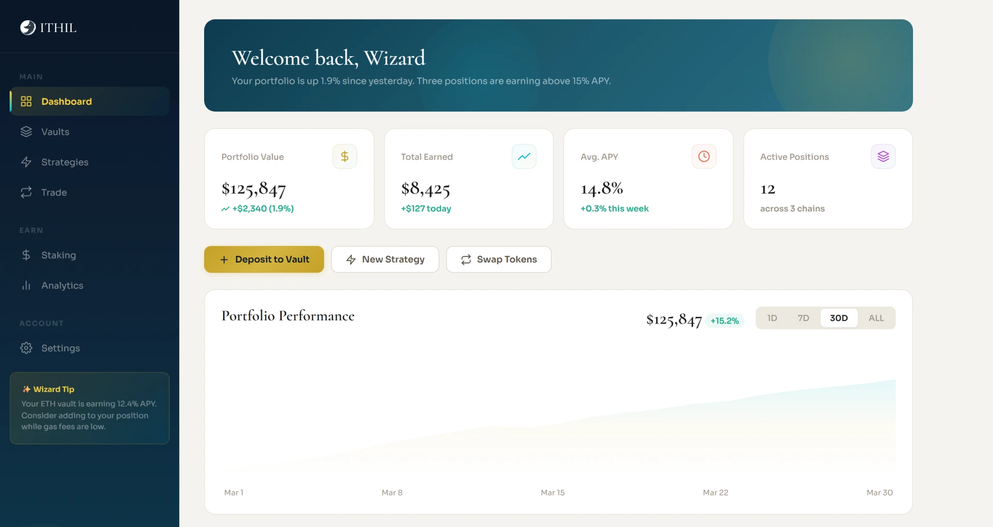Click the across 3 chains text
The width and height of the screenshot is (993, 527).
pos(792,208)
